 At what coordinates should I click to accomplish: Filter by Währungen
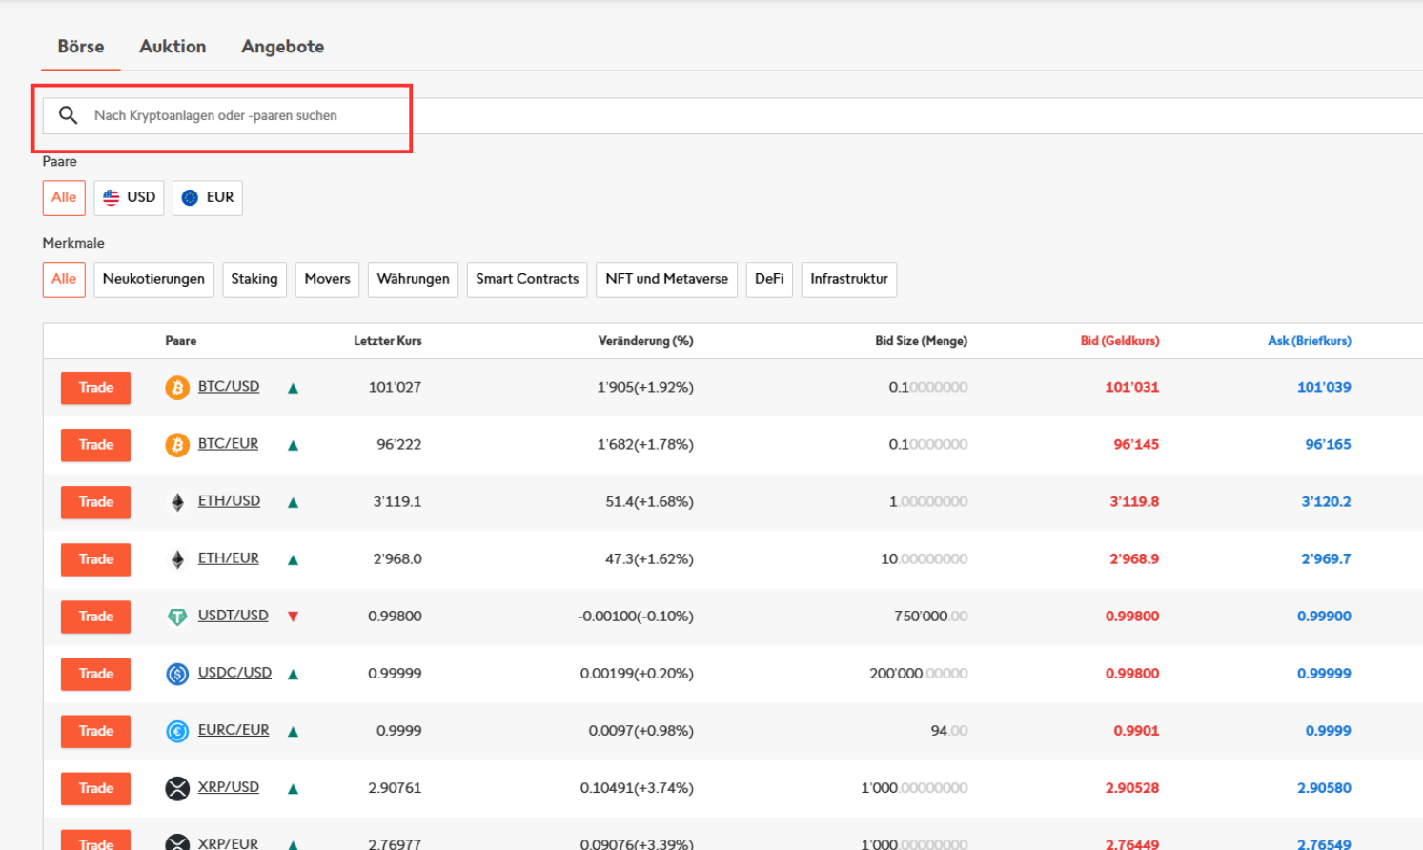click(413, 279)
